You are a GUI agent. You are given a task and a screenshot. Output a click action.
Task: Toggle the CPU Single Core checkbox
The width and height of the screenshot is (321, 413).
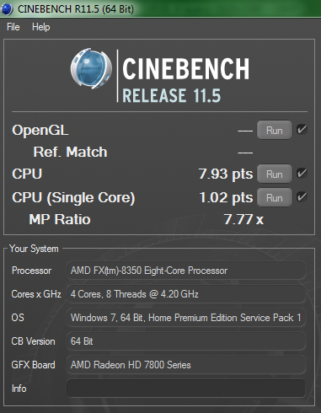click(x=302, y=196)
